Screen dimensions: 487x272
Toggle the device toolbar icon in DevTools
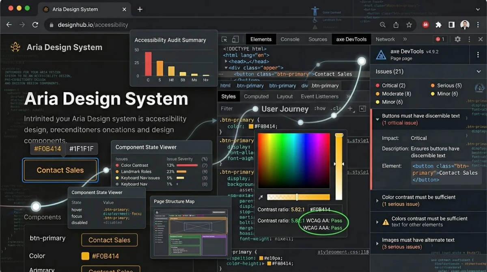coord(235,39)
